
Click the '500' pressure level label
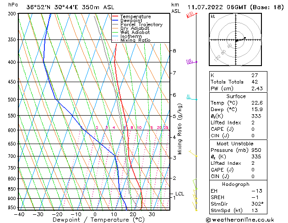[13, 100]
